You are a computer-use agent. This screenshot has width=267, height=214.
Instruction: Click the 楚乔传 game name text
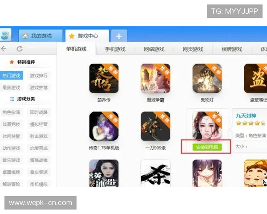click(104, 100)
